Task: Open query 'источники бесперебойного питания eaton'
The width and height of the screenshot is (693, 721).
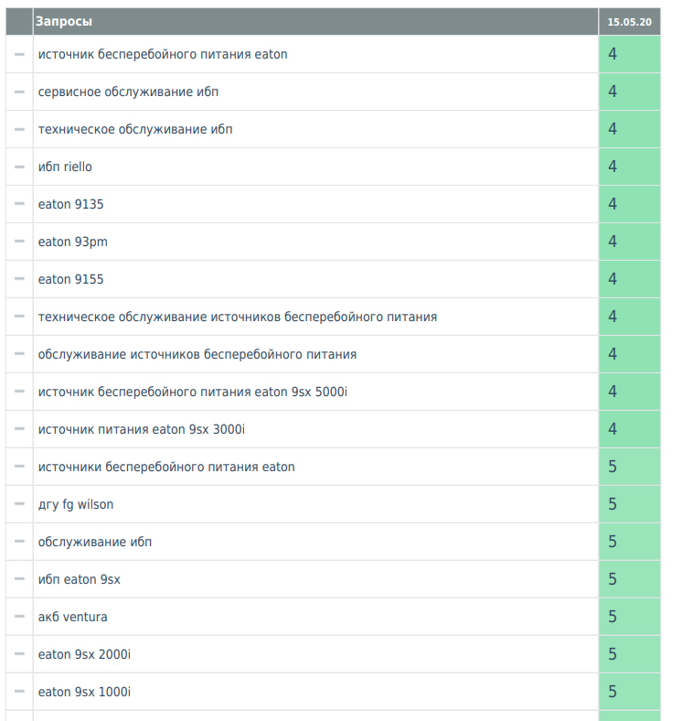Action: click(x=166, y=467)
